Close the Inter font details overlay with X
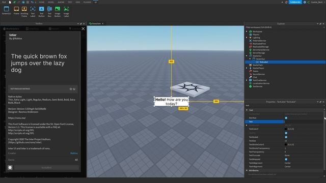The height and width of the screenshot is (183, 326). pos(83,28)
